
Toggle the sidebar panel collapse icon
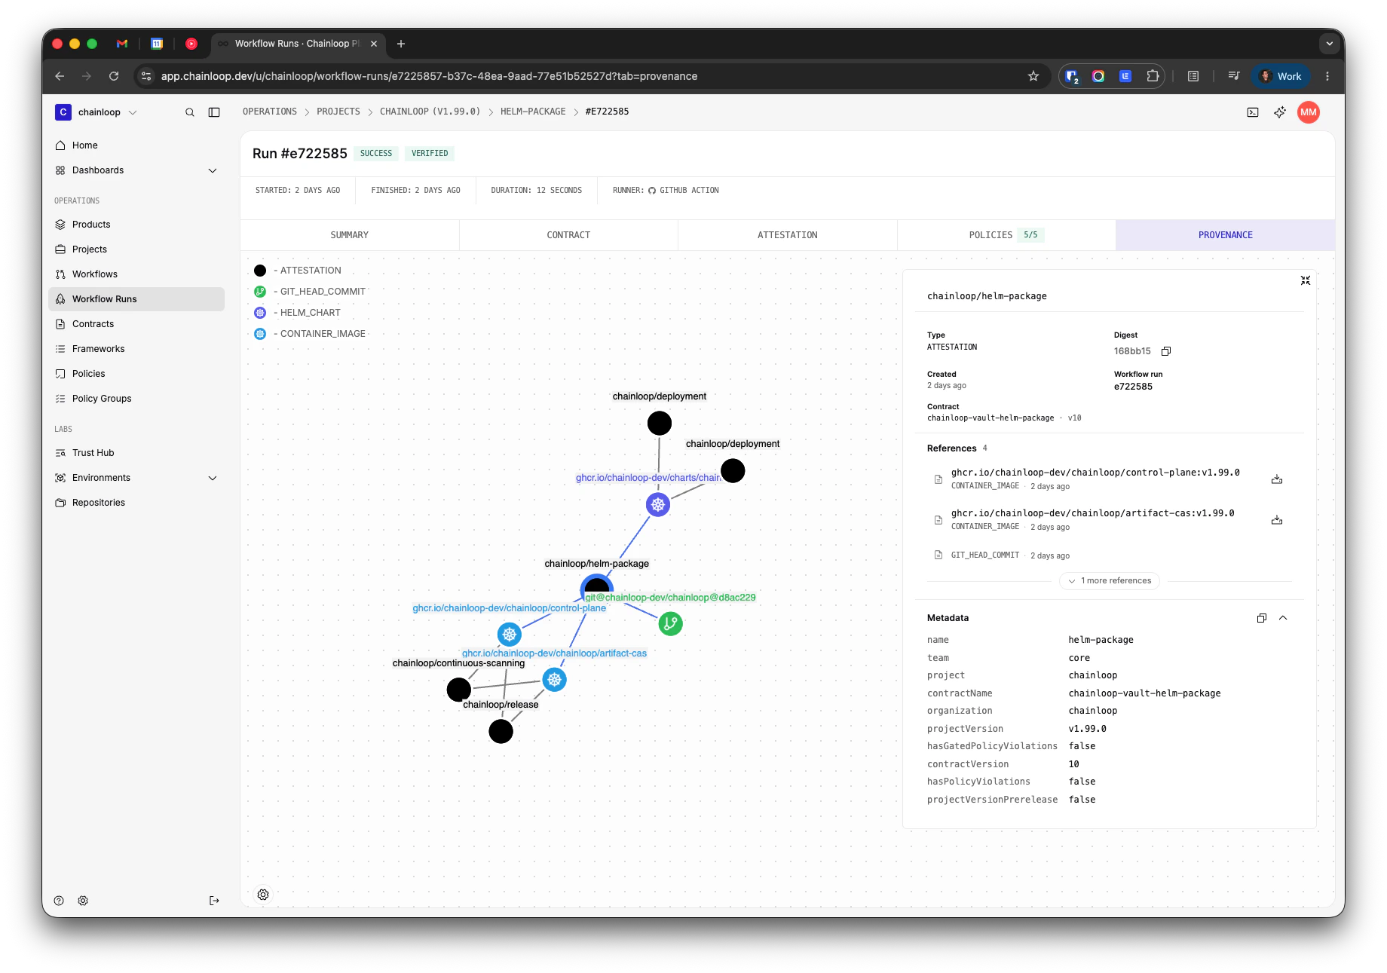point(214,112)
